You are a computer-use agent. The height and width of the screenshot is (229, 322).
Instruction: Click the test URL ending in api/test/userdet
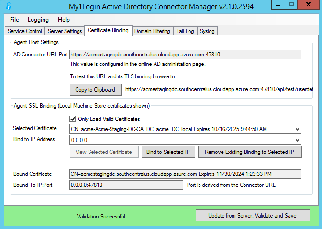point(219,89)
